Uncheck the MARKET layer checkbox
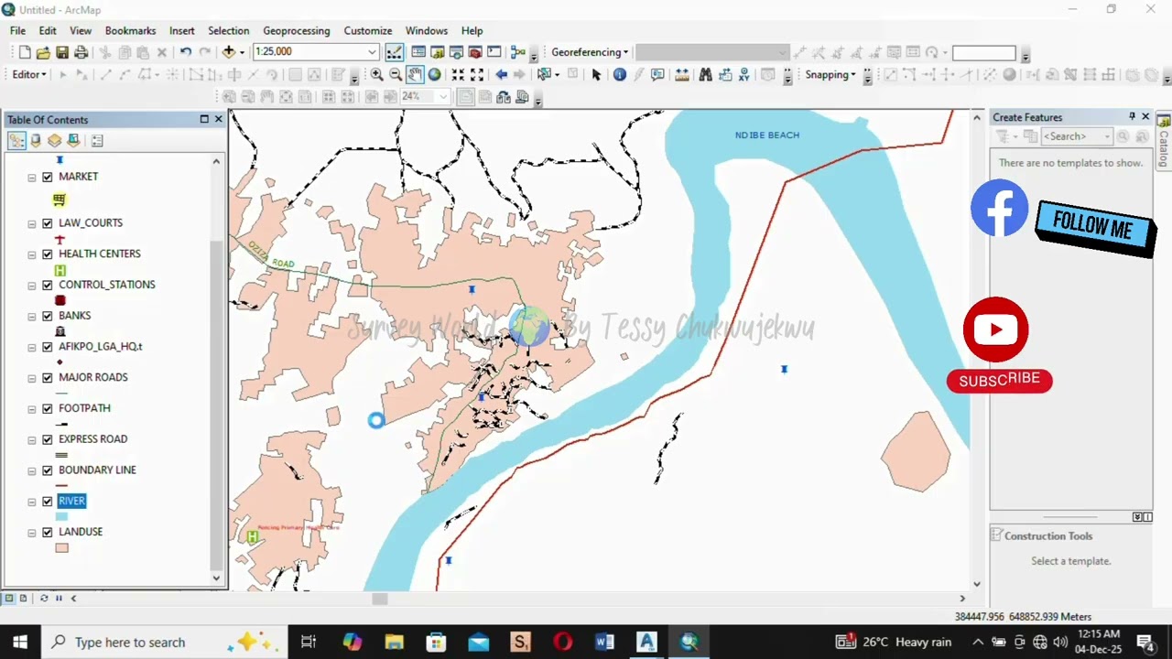The width and height of the screenshot is (1172, 659). 48,177
